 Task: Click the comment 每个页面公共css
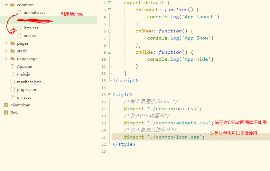pyautogui.click(x=151, y=102)
